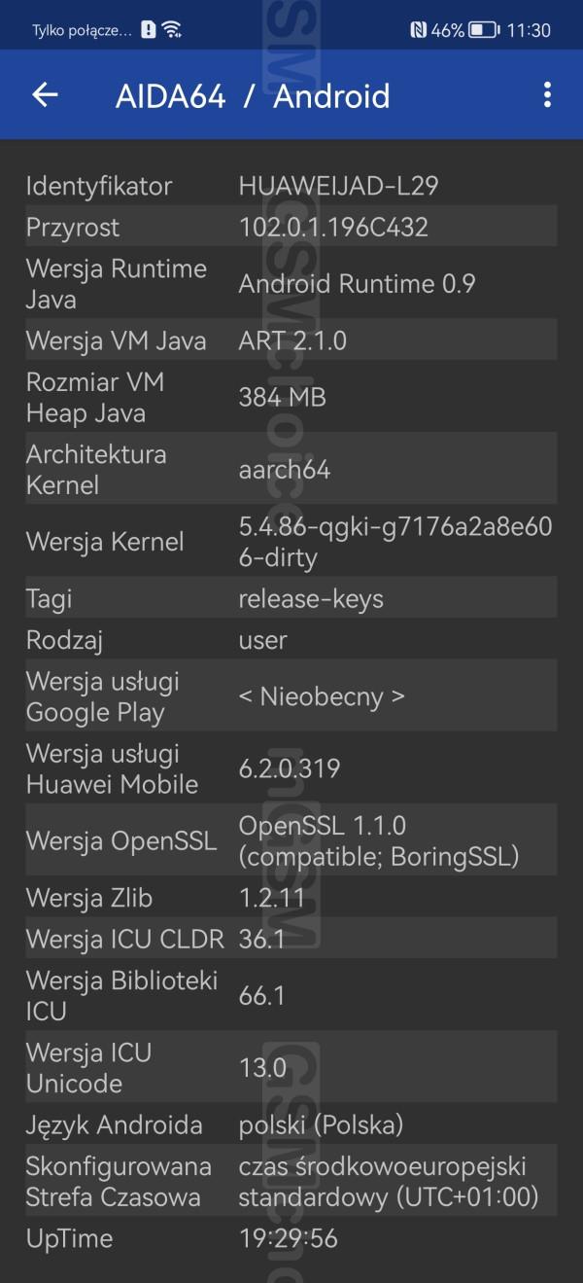Image resolution: width=583 pixels, height=1283 pixels.
Task: Select the Rozmiar VM Heap Java row
Action: pos(291,397)
